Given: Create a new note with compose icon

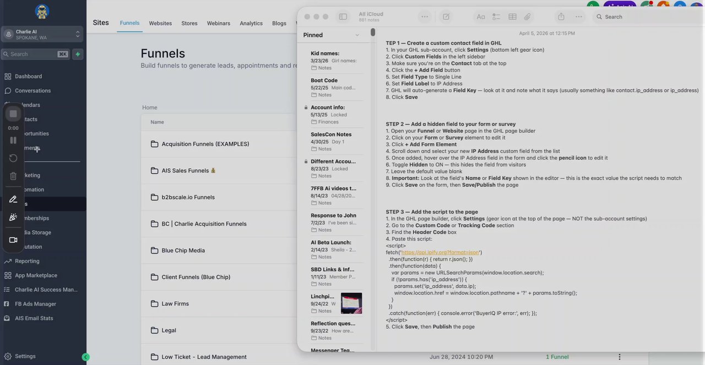Looking at the screenshot, I should click(446, 17).
